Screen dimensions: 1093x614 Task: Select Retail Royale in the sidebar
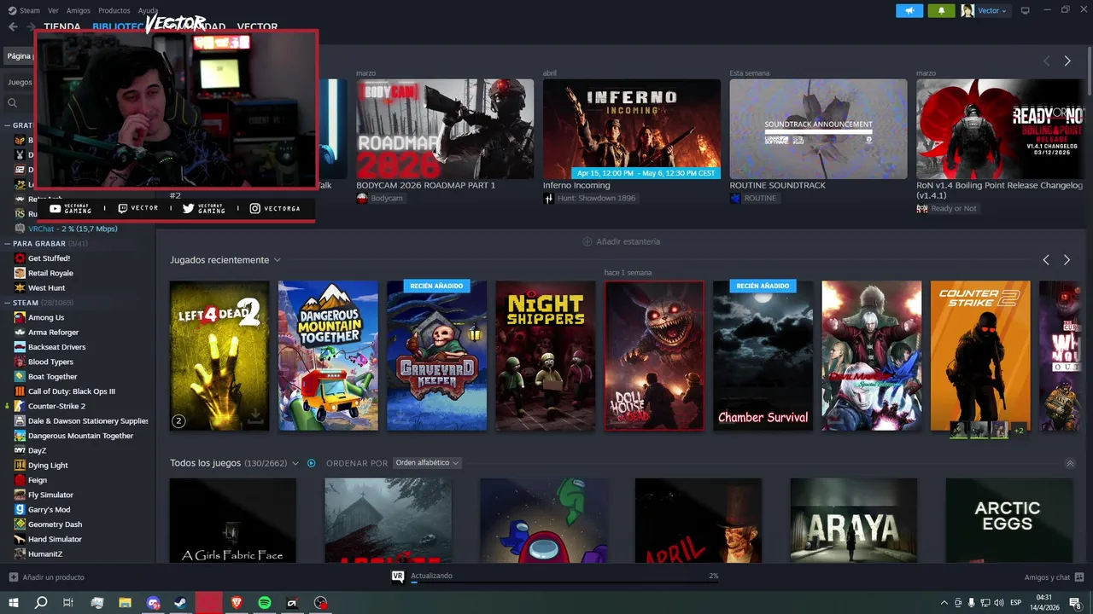coord(50,273)
